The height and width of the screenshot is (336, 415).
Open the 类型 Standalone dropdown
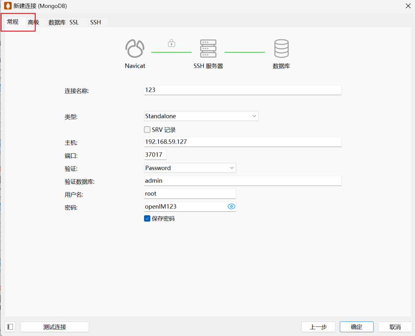tap(201, 116)
